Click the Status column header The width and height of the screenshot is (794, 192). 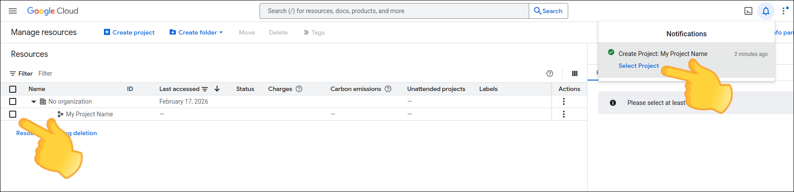pyautogui.click(x=245, y=89)
